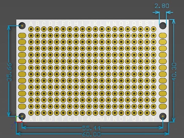Click the bottom-right mounting hole

[163, 116]
